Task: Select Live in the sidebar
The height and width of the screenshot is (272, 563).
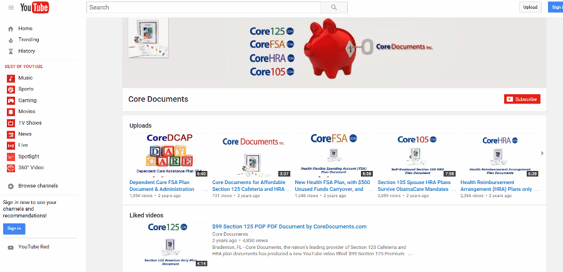Action: click(23, 145)
